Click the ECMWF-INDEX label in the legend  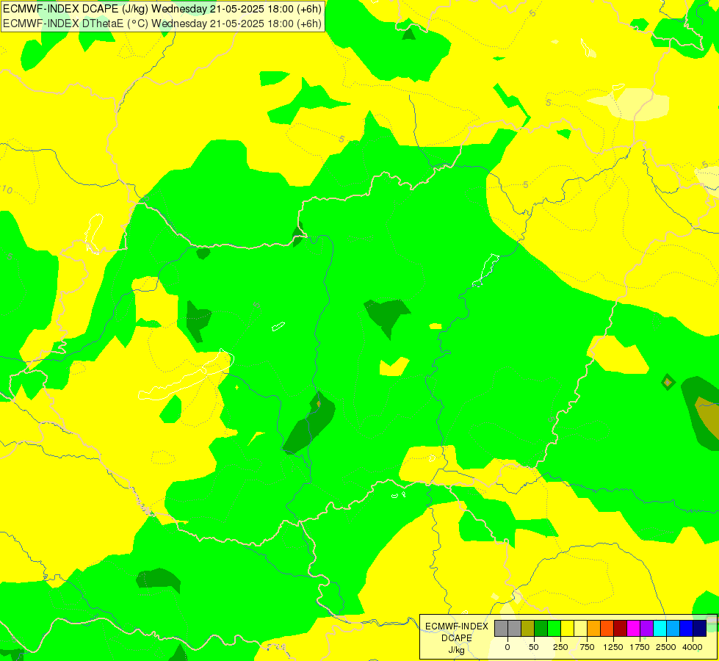pyautogui.click(x=457, y=626)
